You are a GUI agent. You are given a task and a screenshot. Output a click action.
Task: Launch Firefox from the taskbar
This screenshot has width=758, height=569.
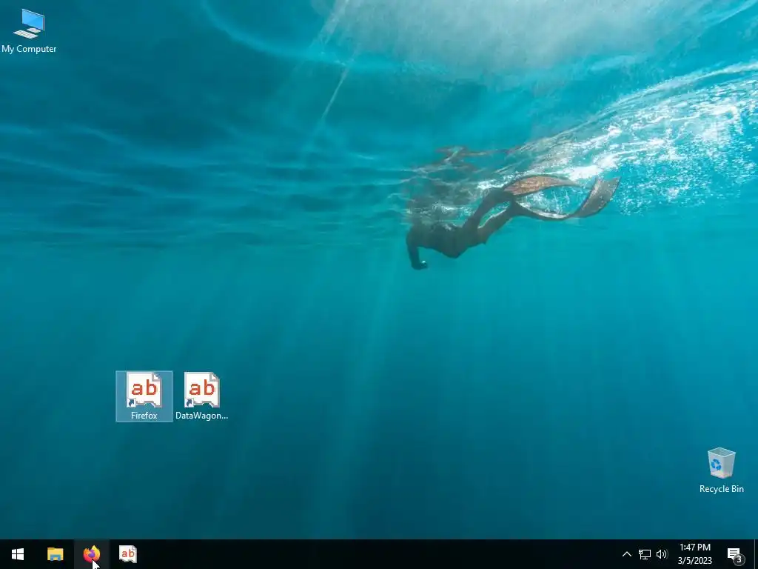pos(91,554)
